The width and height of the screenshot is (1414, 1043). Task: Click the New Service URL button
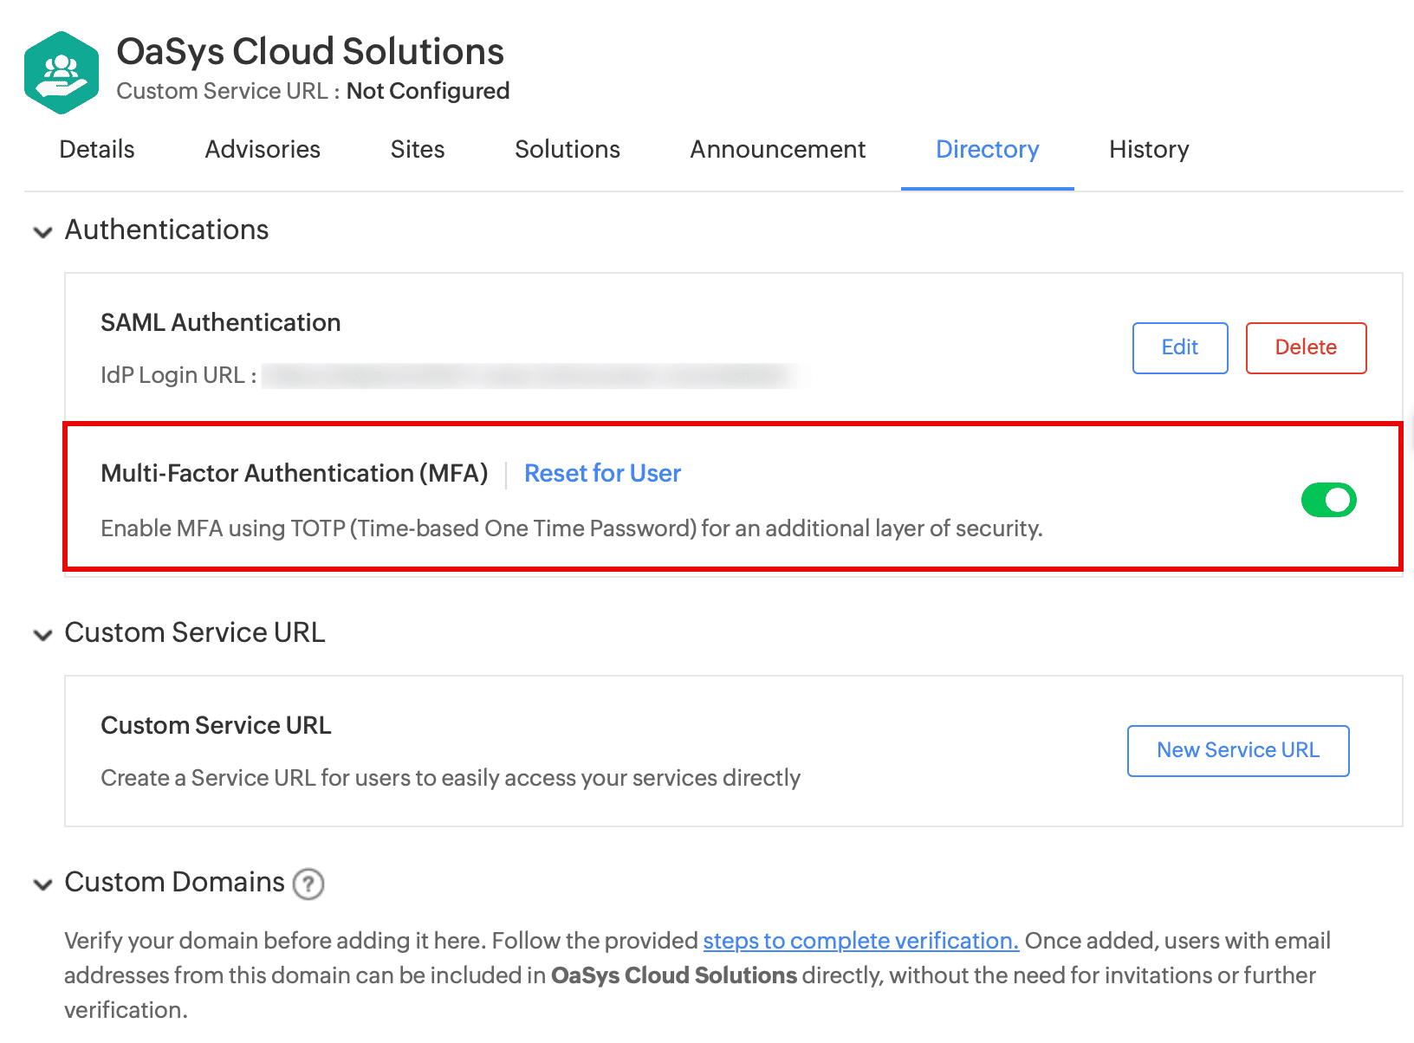[x=1237, y=750]
